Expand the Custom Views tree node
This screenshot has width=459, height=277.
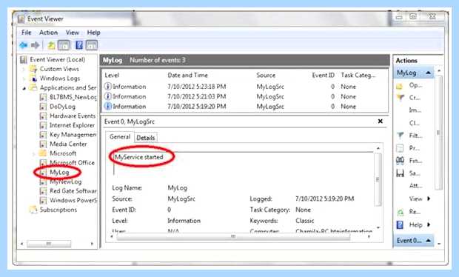coord(24,70)
